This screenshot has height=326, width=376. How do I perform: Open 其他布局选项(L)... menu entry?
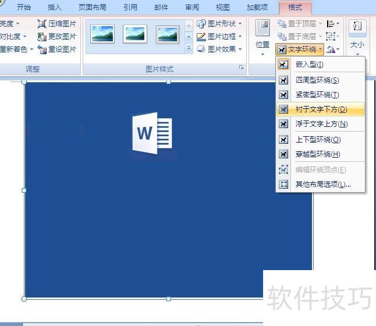click(320, 184)
